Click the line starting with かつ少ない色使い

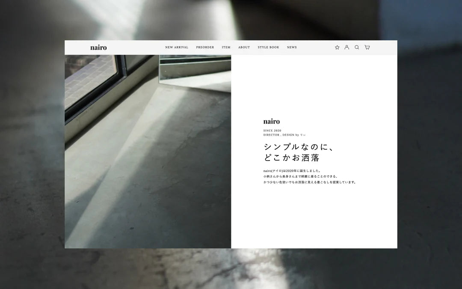coord(310,182)
